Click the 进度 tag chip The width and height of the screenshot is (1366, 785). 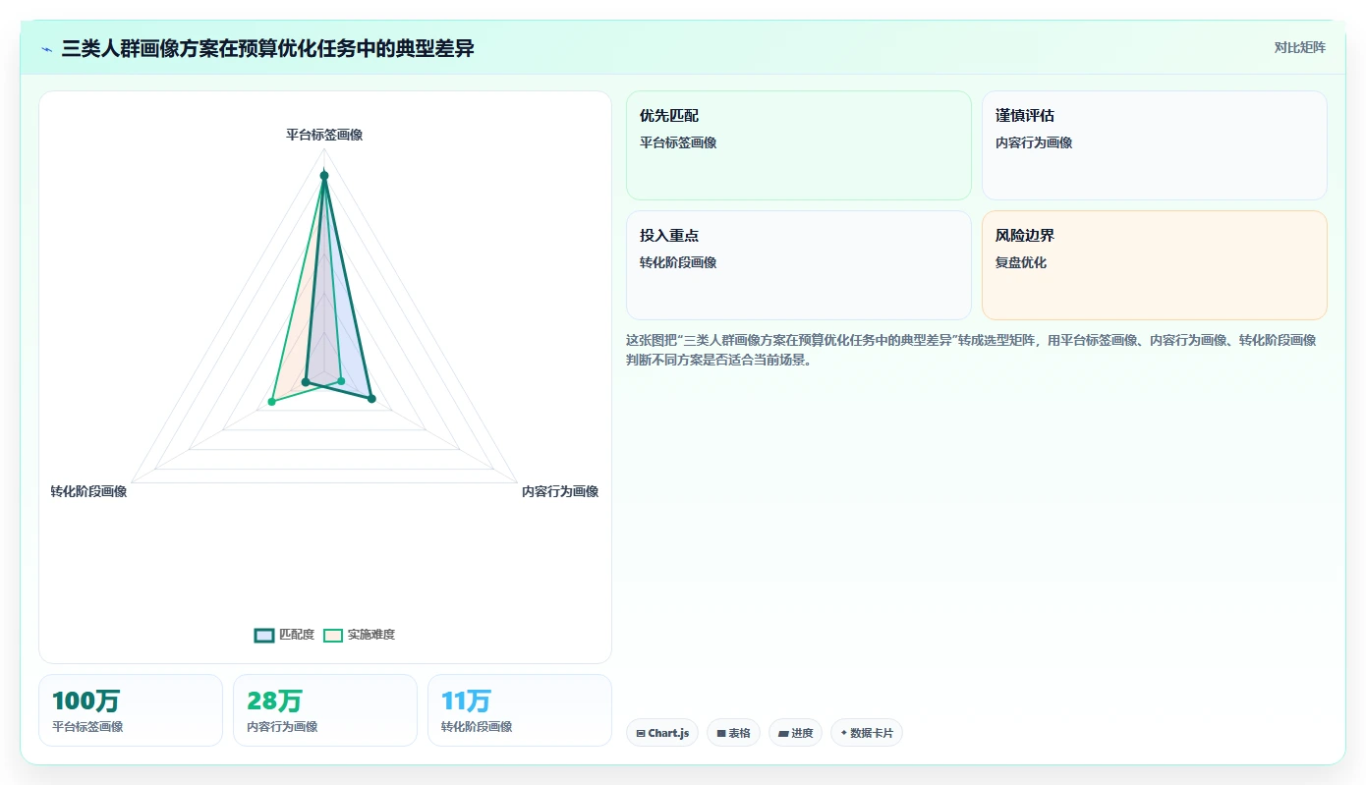point(796,733)
